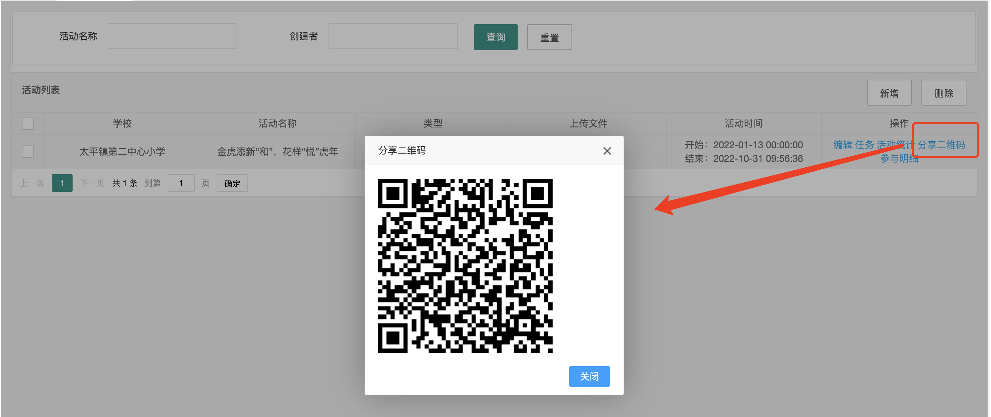Open the 参与明细 link
Screen dimensions: 991x417
pos(899,158)
